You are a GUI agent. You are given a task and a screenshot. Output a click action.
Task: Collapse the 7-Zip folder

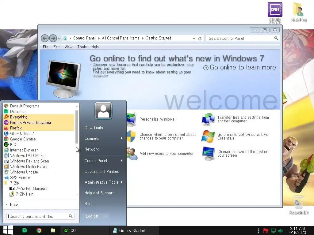[14, 183]
